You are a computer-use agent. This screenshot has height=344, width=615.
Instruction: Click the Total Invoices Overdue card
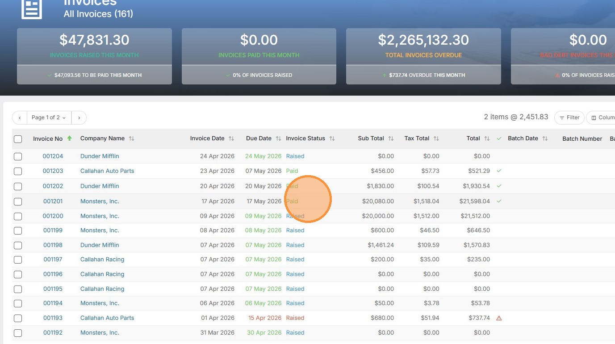coord(423,56)
